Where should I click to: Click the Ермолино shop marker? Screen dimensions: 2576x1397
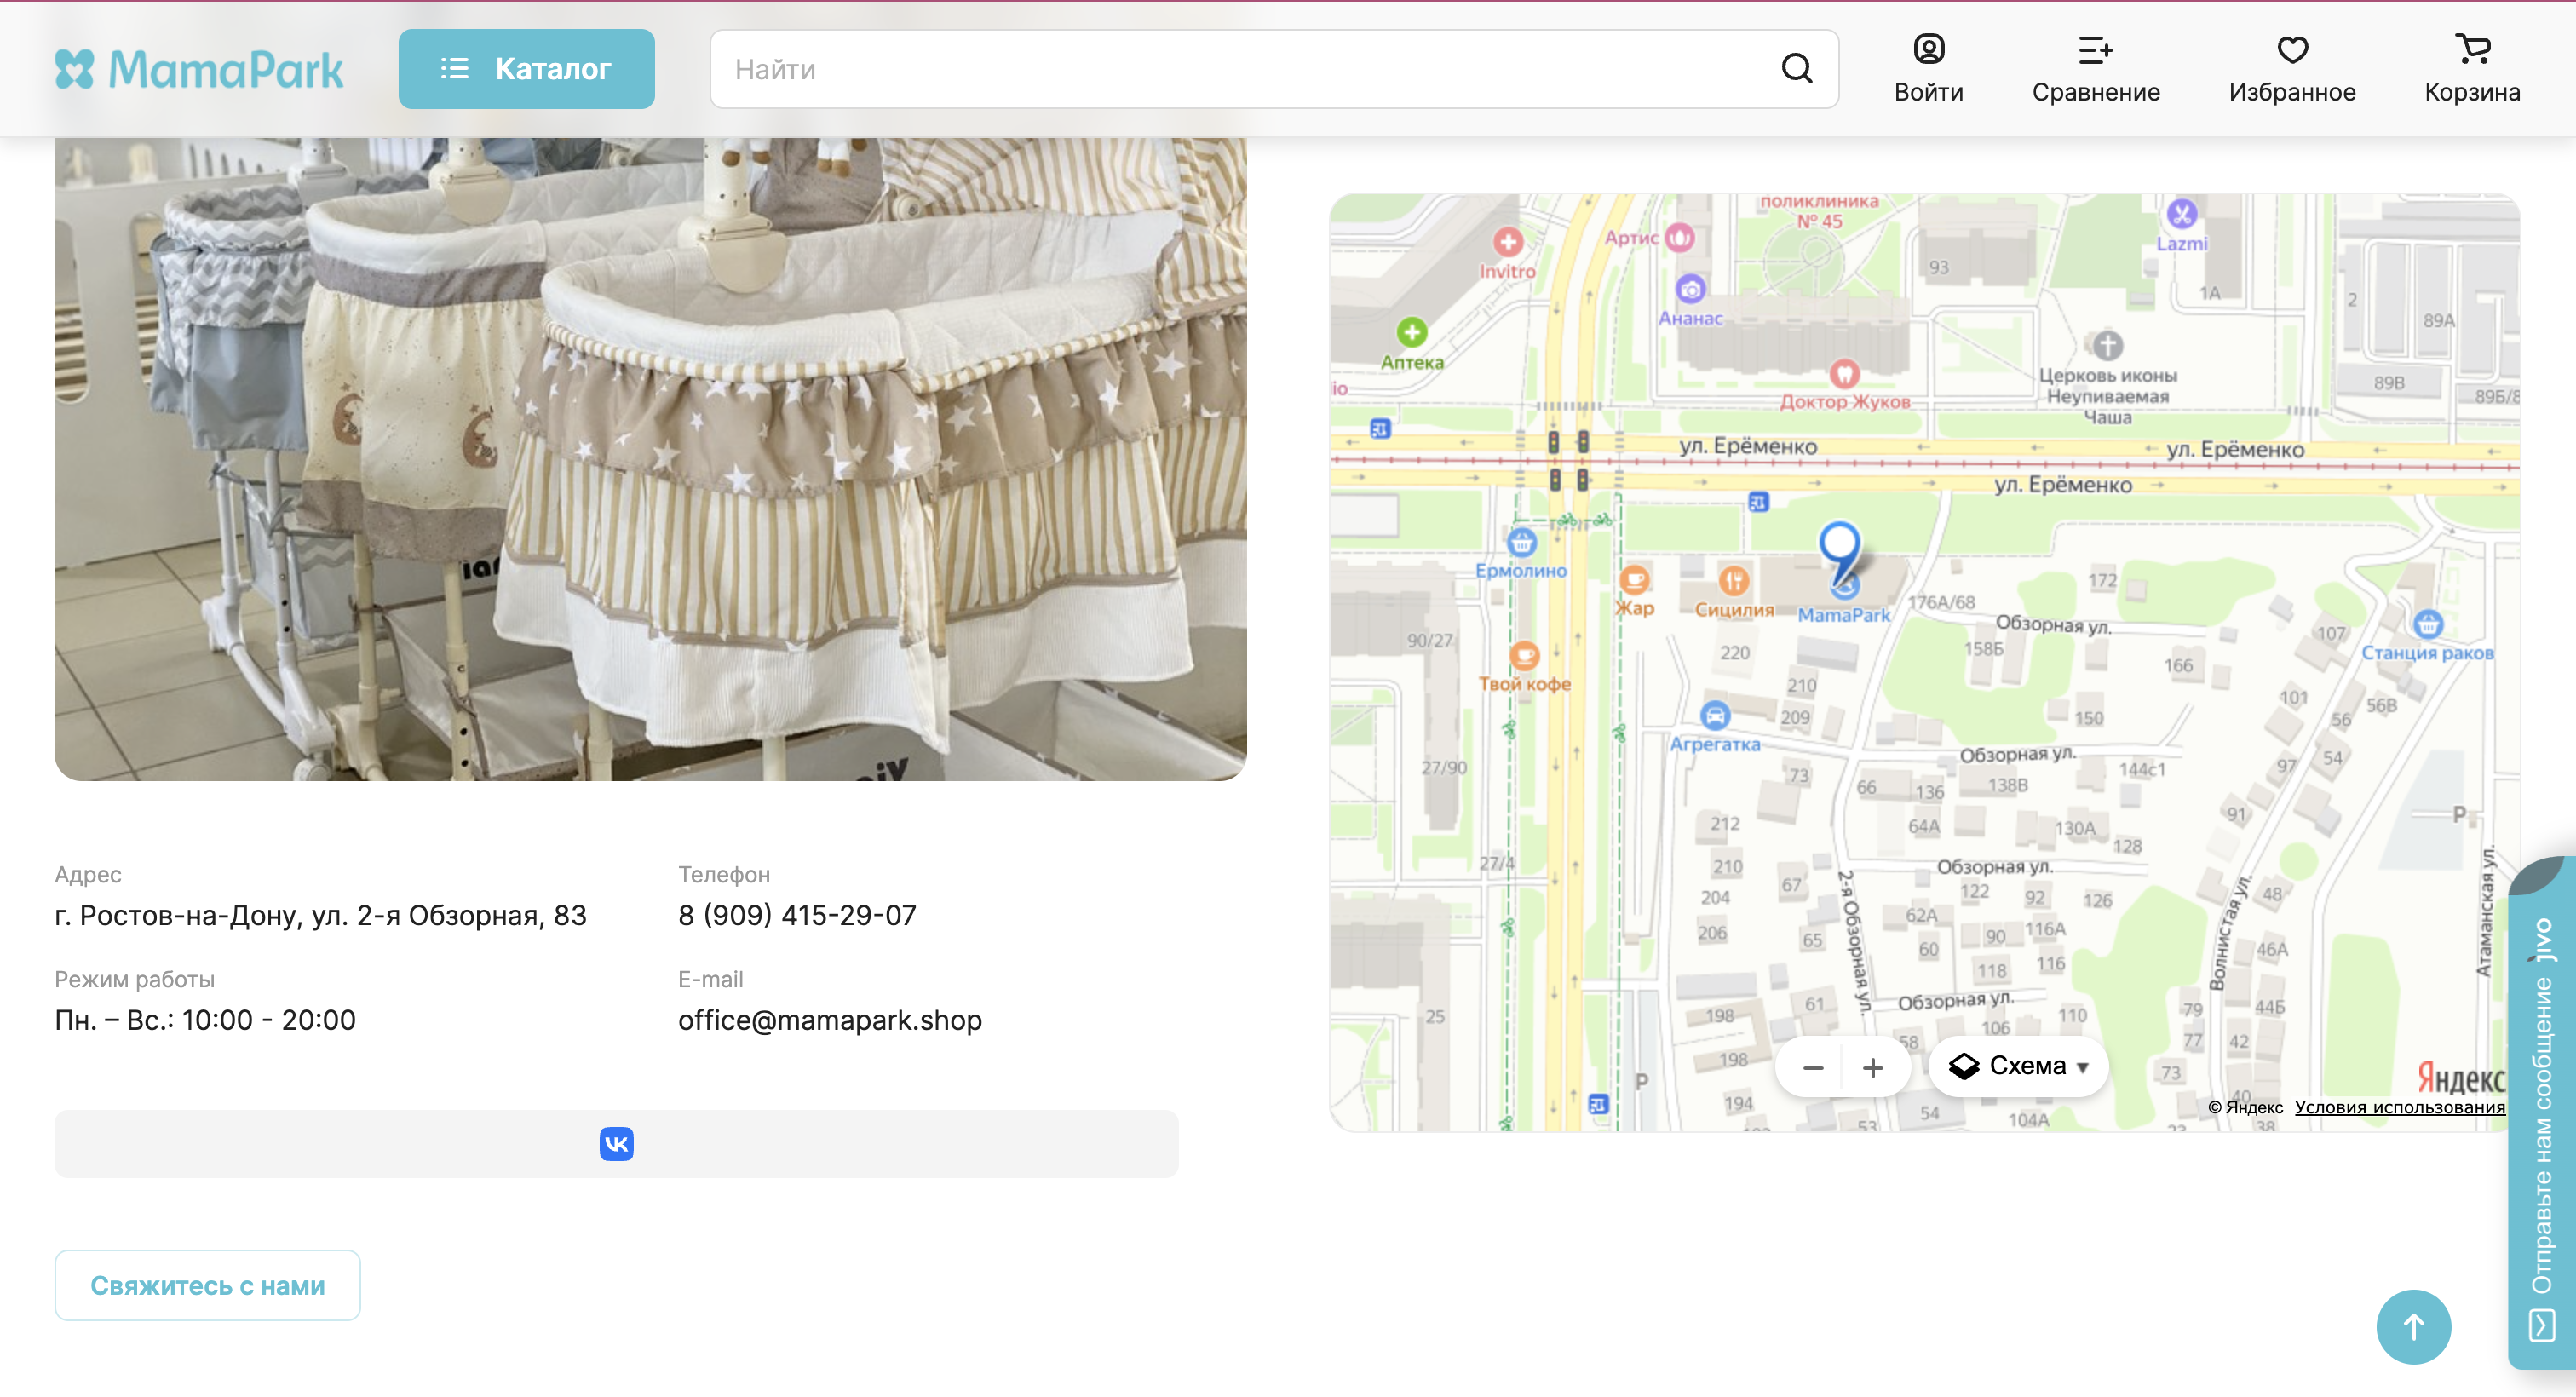tap(1521, 542)
